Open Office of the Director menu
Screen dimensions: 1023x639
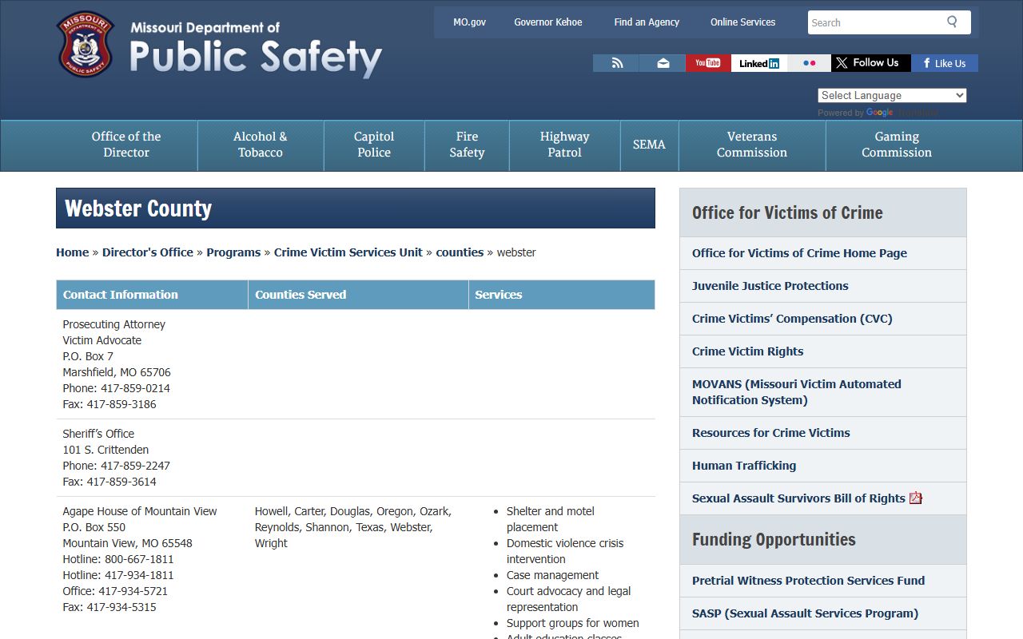pyautogui.click(x=126, y=145)
